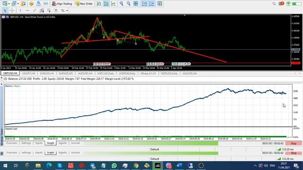Select the equidistant channel tool
303x170 pixels.
[42, 10]
